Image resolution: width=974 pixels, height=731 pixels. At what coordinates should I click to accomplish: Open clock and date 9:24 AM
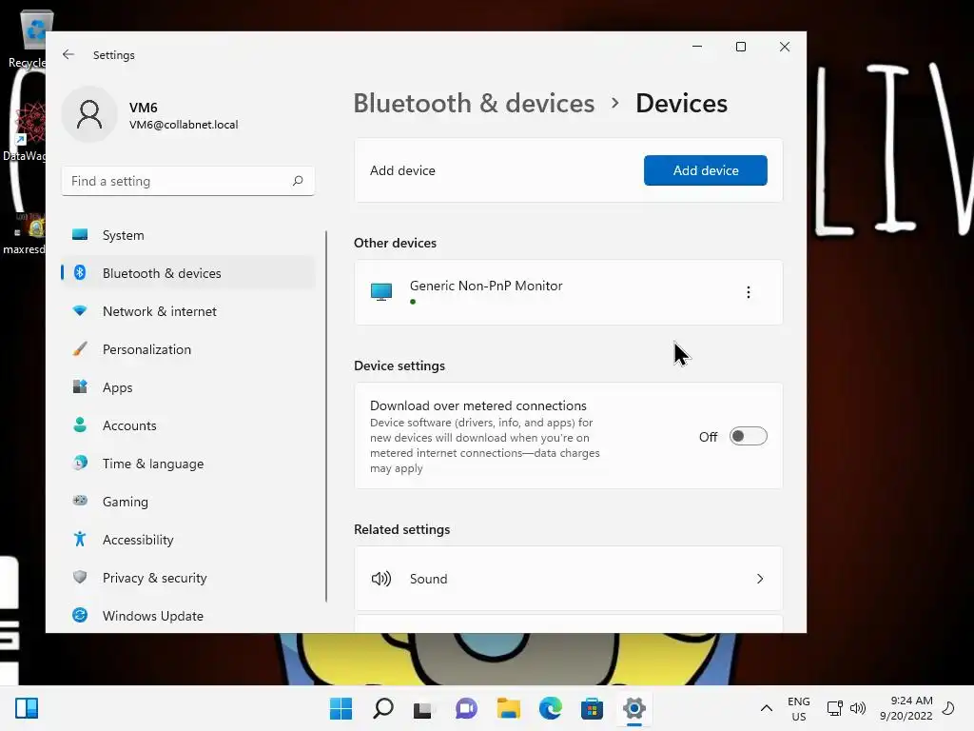[x=906, y=708]
